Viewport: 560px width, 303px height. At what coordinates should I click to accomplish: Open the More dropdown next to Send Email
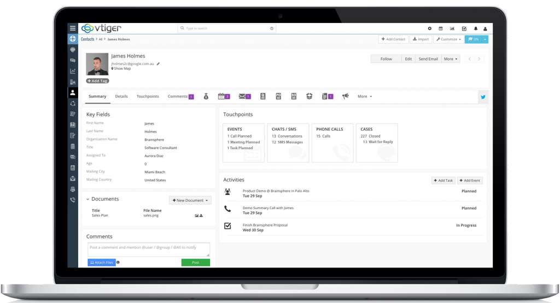tap(451, 59)
